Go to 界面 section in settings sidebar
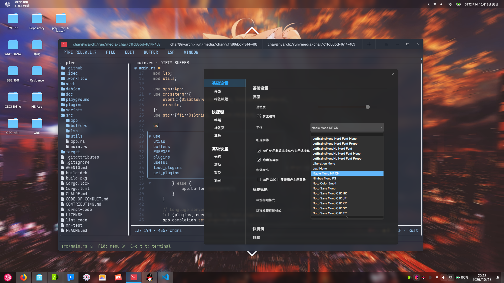This screenshot has height=283, width=504. click(x=218, y=91)
